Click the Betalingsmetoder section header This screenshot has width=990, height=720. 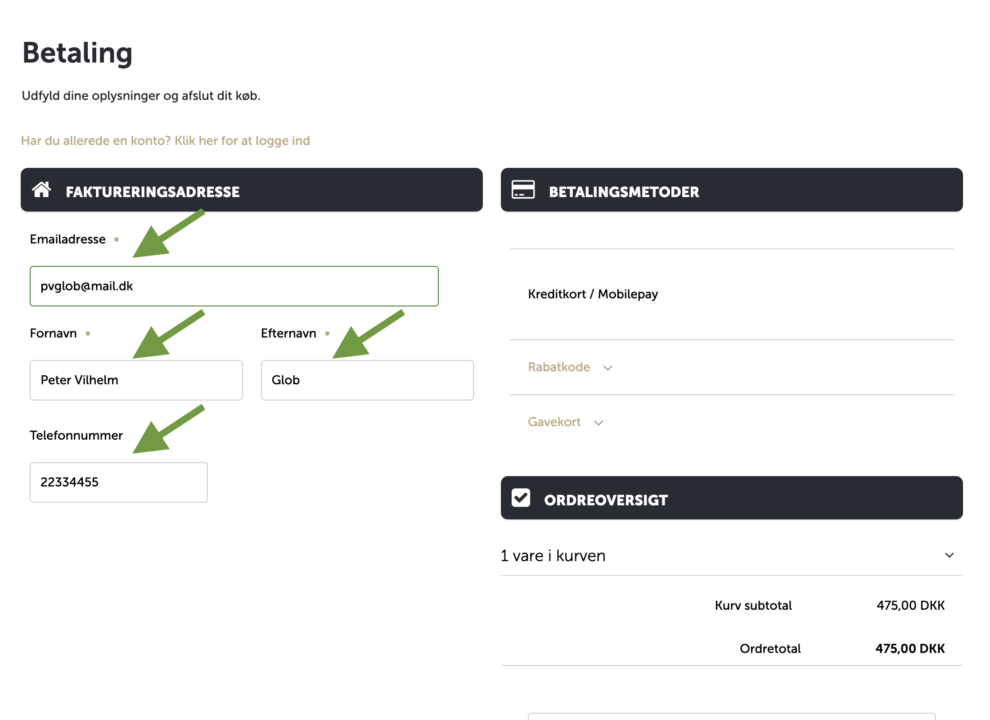tap(624, 192)
